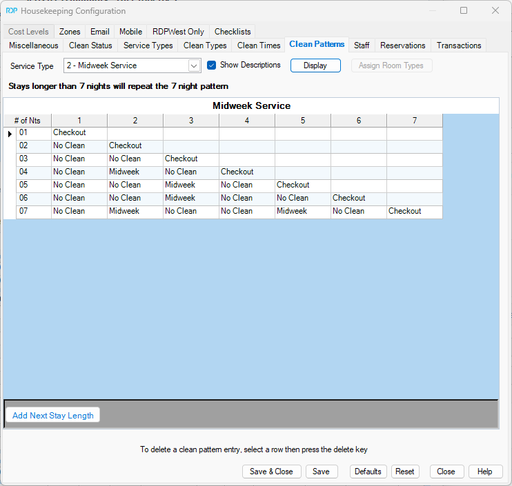Open Help for housekeeping configuration
The width and height of the screenshot is (512, 486).
(x=485, y=472)
